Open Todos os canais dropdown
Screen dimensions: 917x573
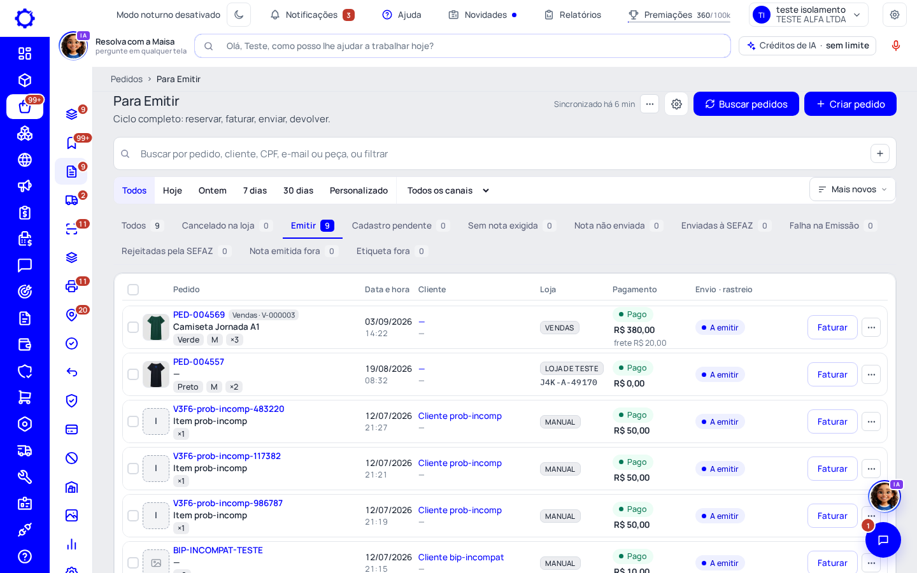[x=448, y=190]
